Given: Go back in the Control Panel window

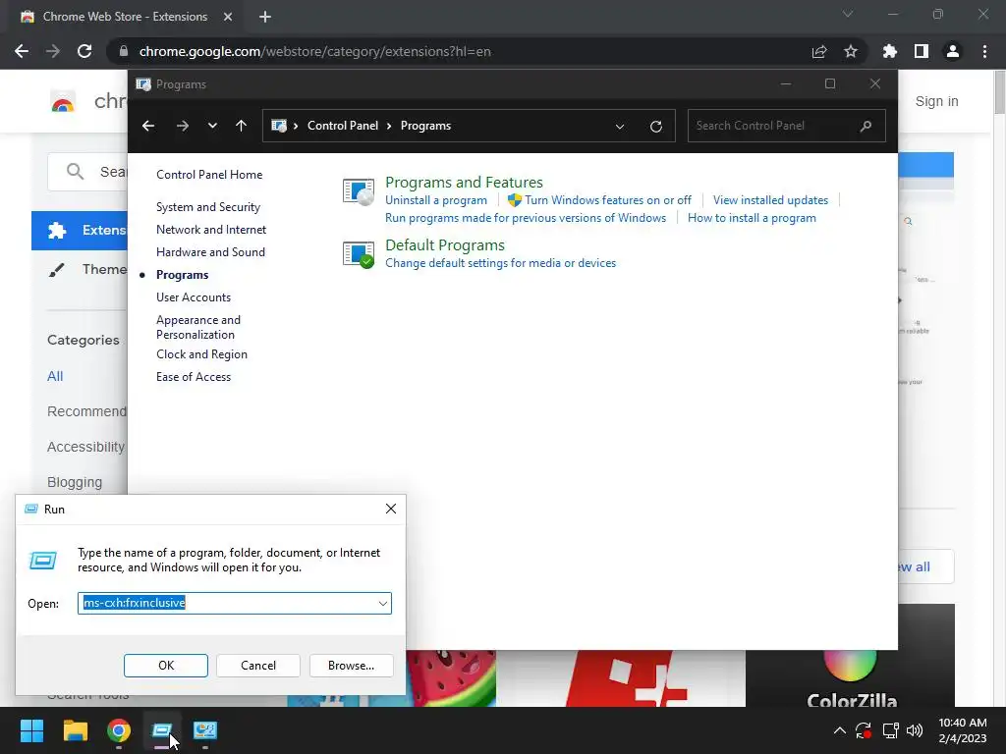Looking at the screenshot, I should click(x=148, y=126).
